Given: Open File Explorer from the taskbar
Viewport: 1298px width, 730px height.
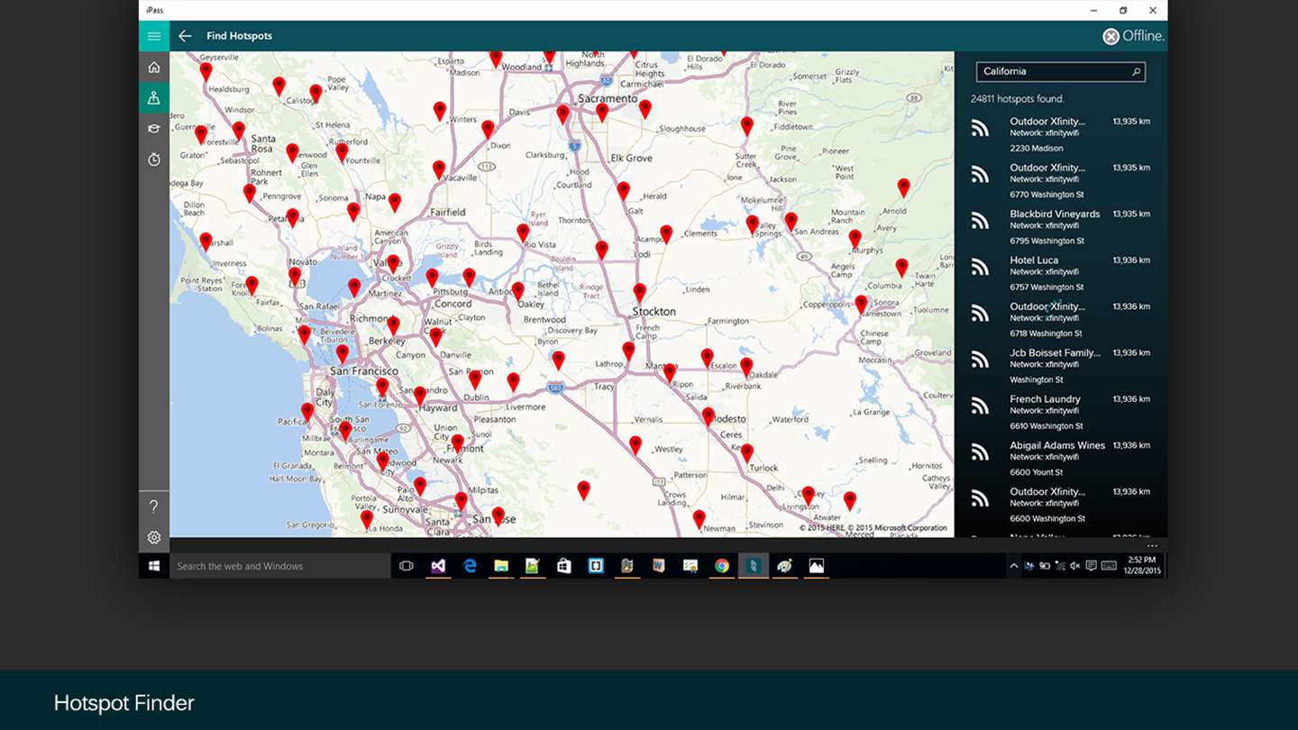Looking at the screenshot, I should pyautogui.click(x=501, y=566).
